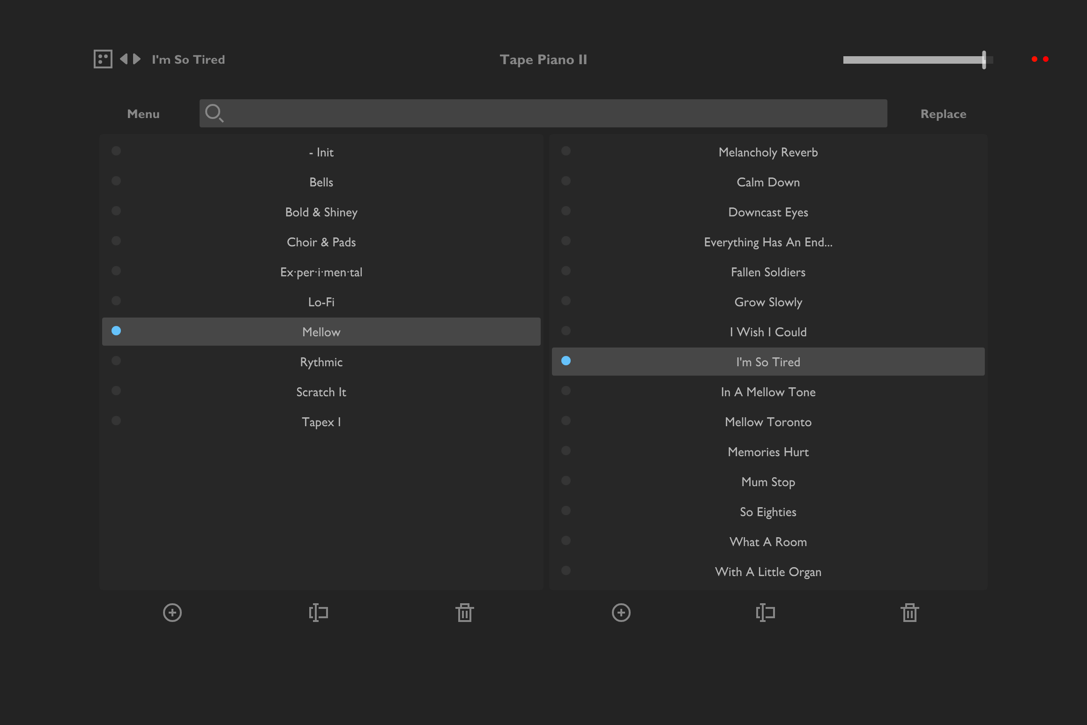
Task: Load the I'm So Tired preset
Action: [x=768, y=362]
